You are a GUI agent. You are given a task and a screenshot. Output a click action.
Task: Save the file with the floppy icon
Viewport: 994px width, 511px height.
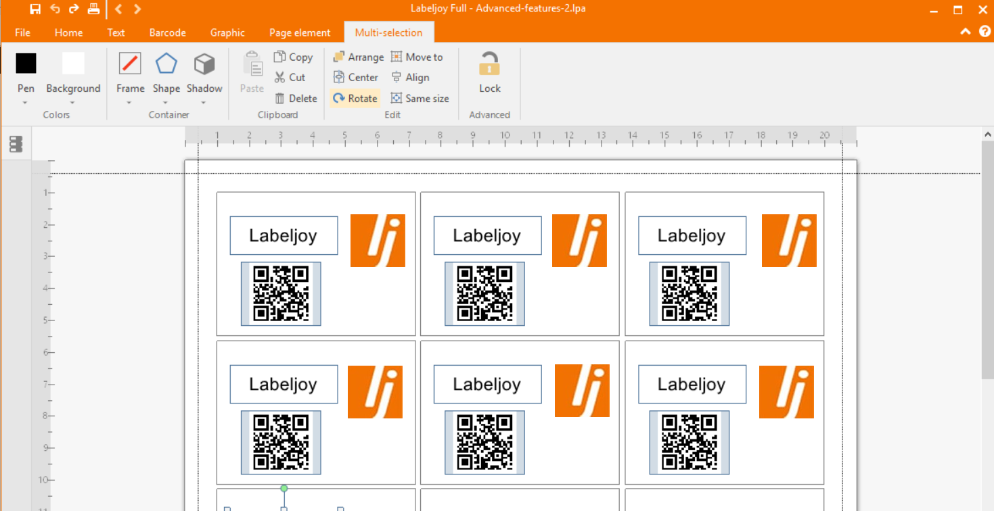pos(35,9)
